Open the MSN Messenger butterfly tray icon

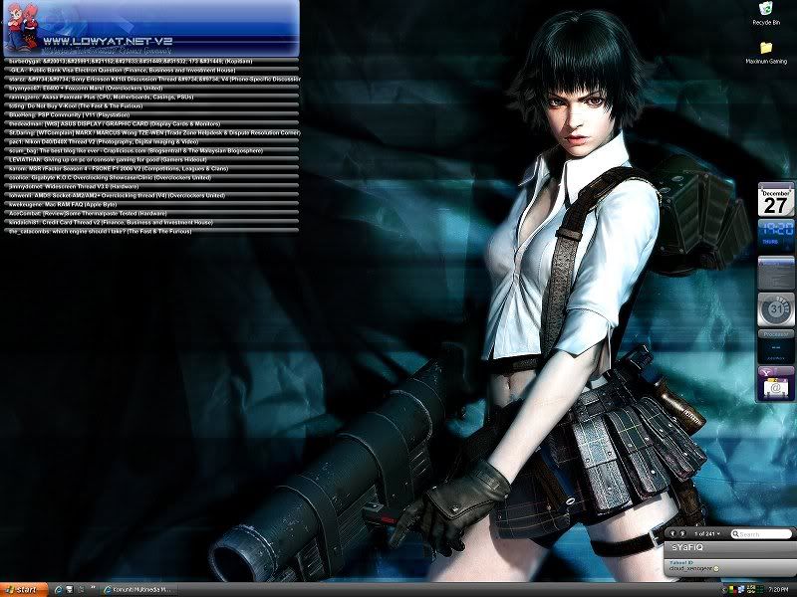pos(740,588)
